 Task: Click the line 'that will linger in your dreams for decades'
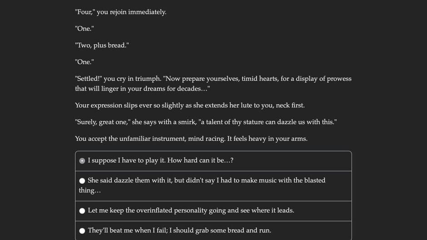coord(142,89)
